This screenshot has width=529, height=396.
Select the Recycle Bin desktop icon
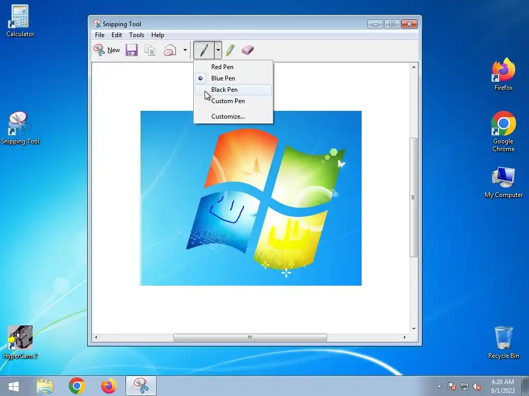click(503, 342)
